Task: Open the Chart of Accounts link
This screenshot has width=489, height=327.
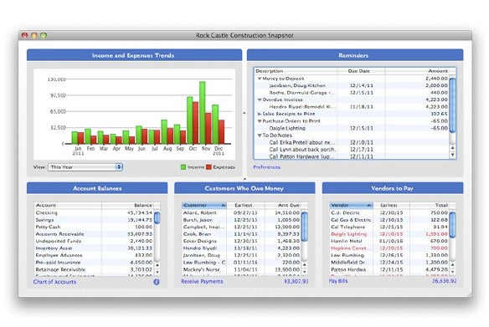Action: point(54,282)
